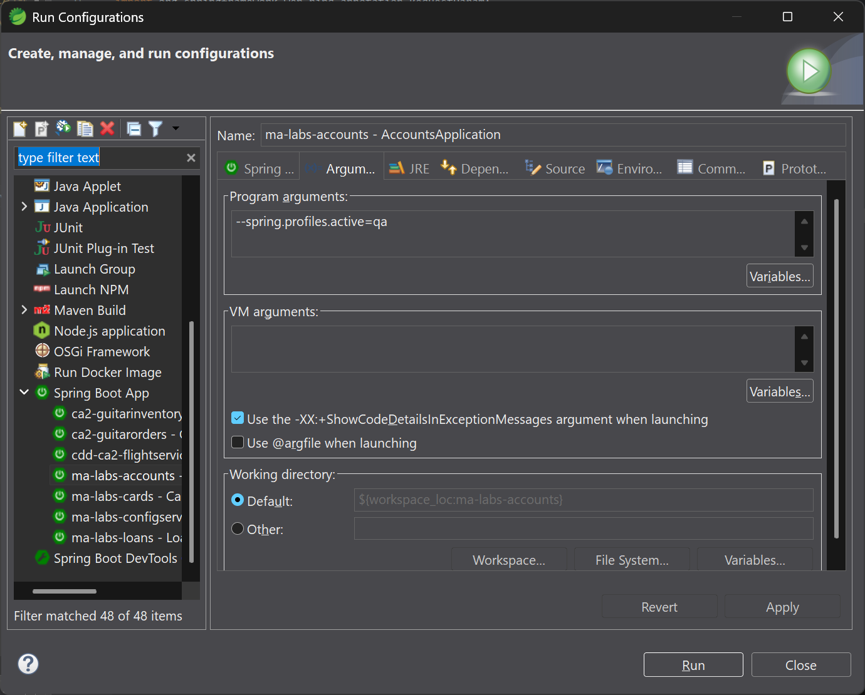Click the Revert button

(659, 607)
